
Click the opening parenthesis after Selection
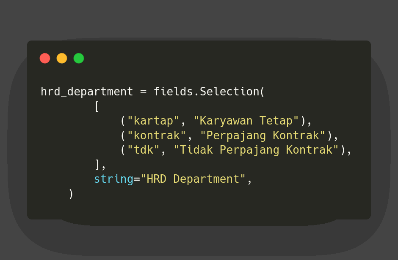tap(262, 92)
